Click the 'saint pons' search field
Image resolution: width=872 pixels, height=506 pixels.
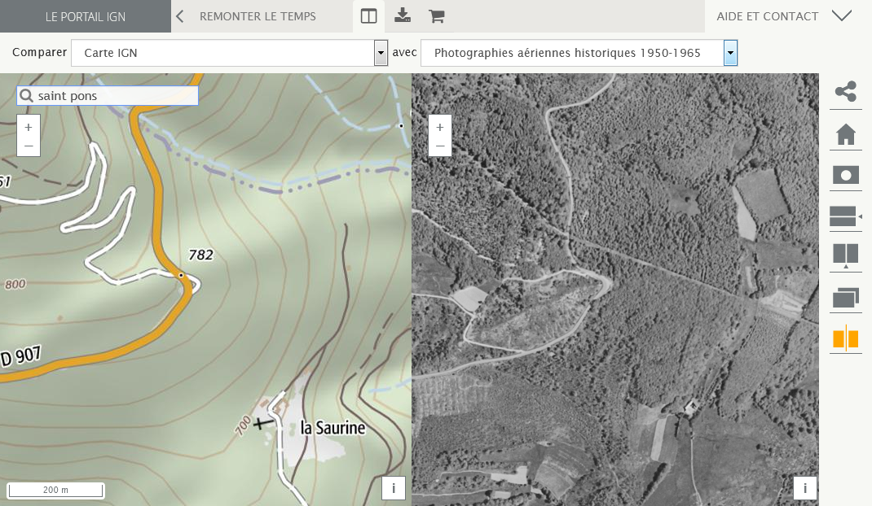tap(114, 96)
